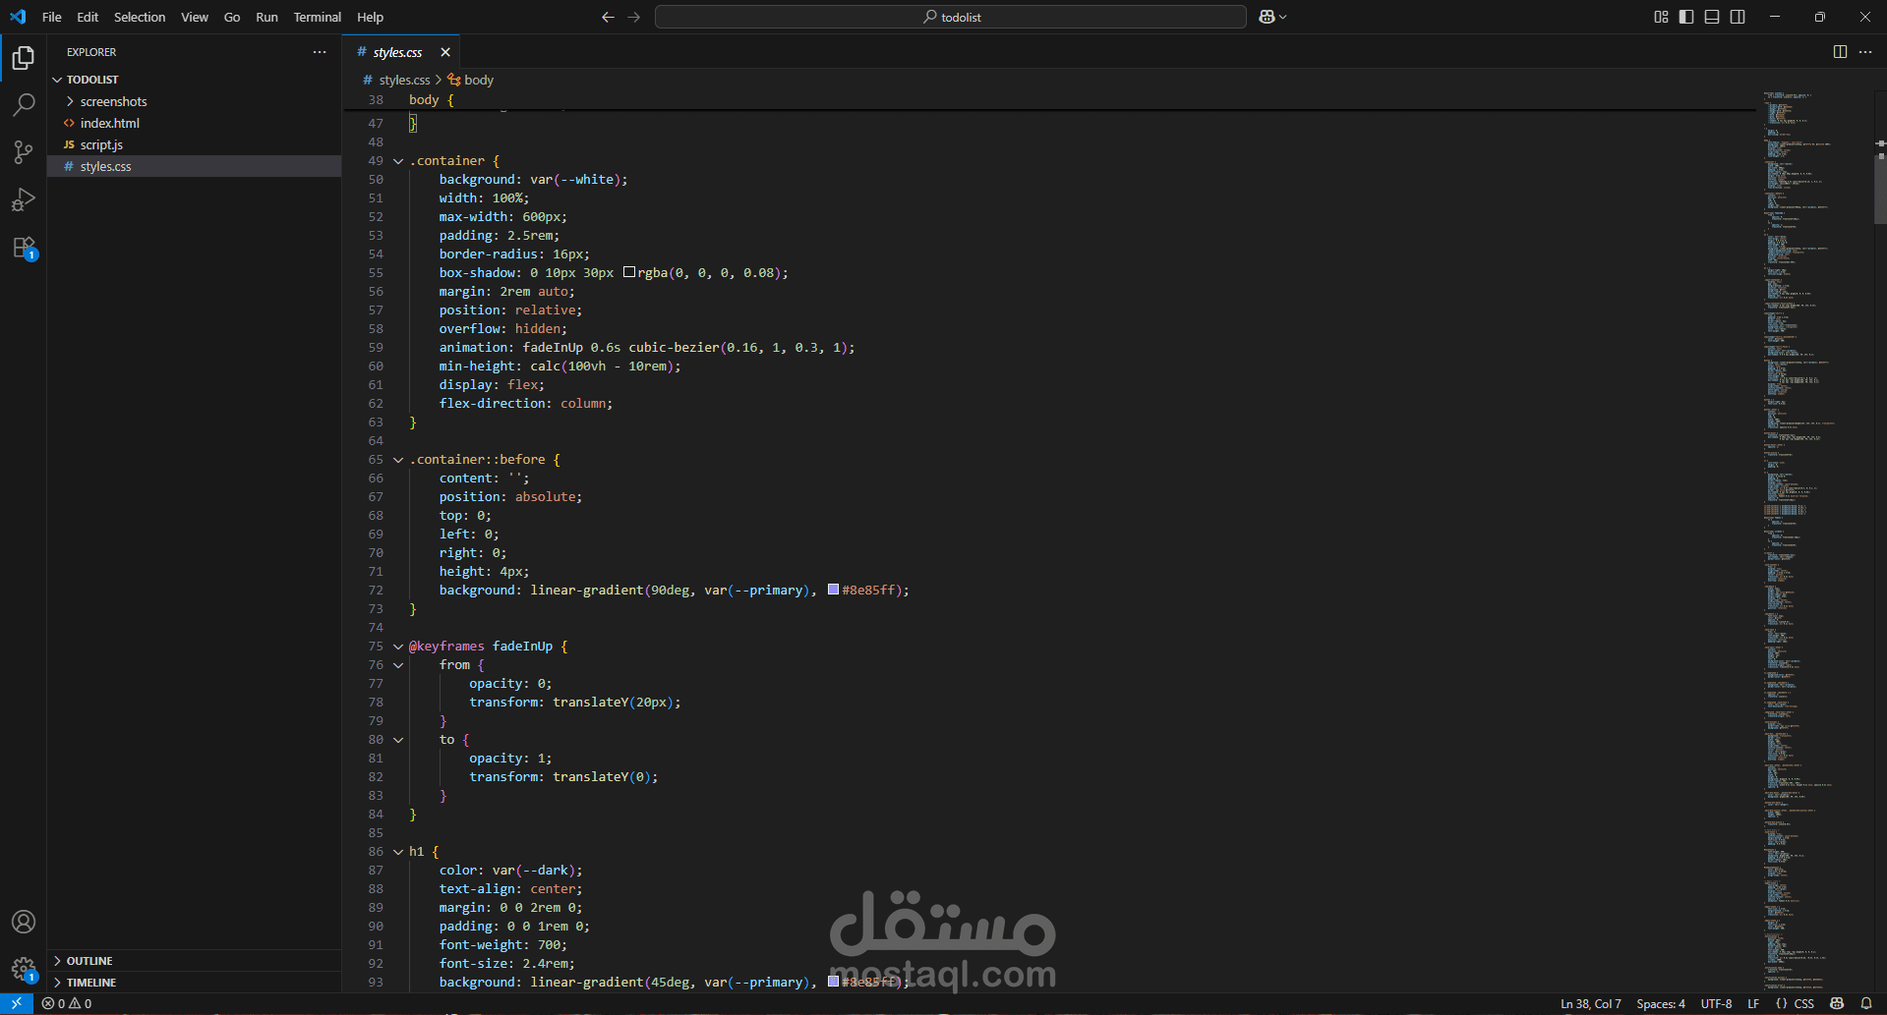
Task: Show errors and warnings in status bar
Action: click(67, 1003)
